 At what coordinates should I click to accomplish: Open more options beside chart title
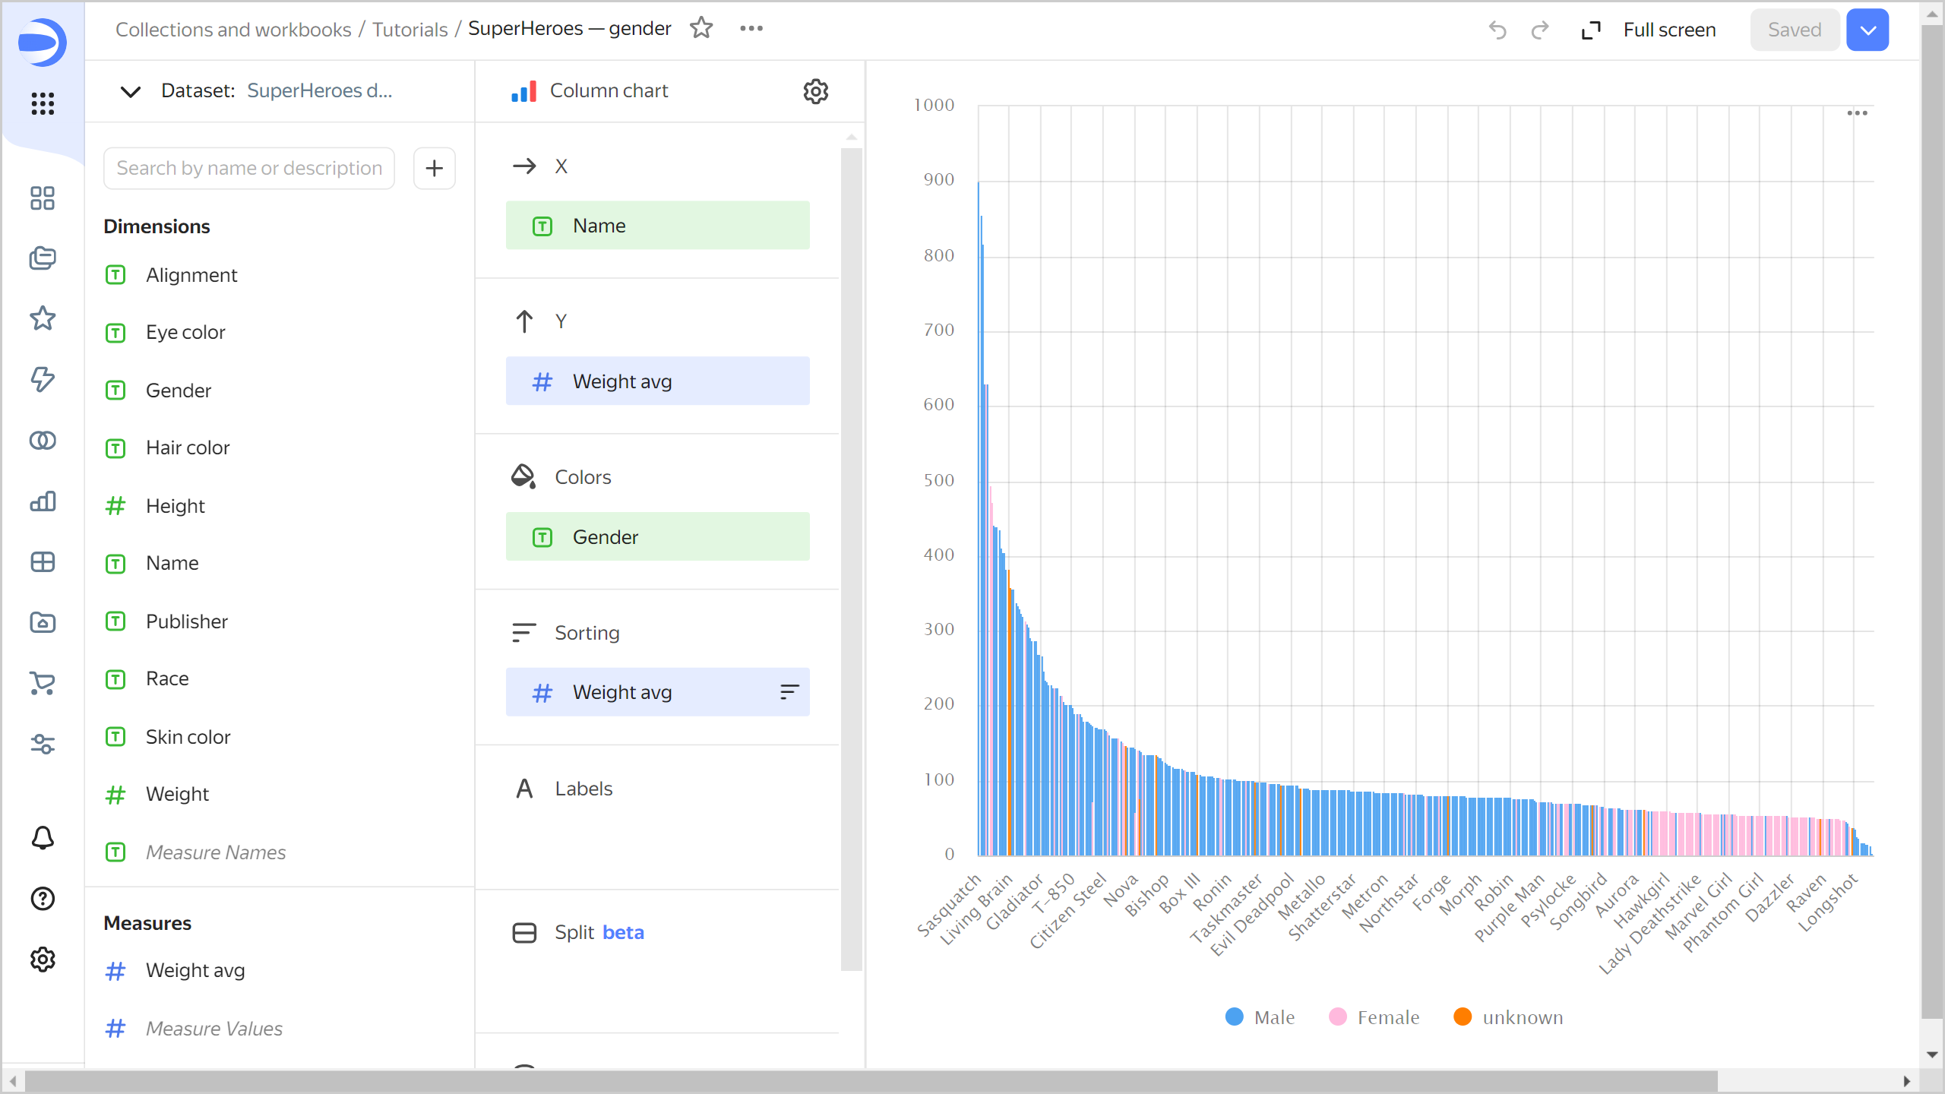(751, 28)
